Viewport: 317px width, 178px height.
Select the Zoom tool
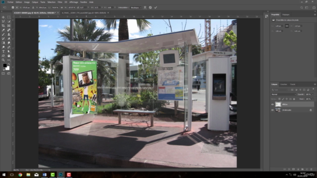click(x=3, y=60)
